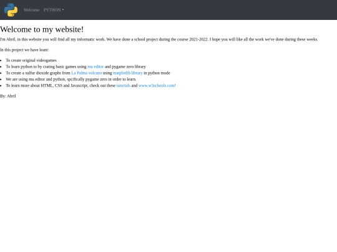Visit the 'matplotlib library' link

(128, 73)
